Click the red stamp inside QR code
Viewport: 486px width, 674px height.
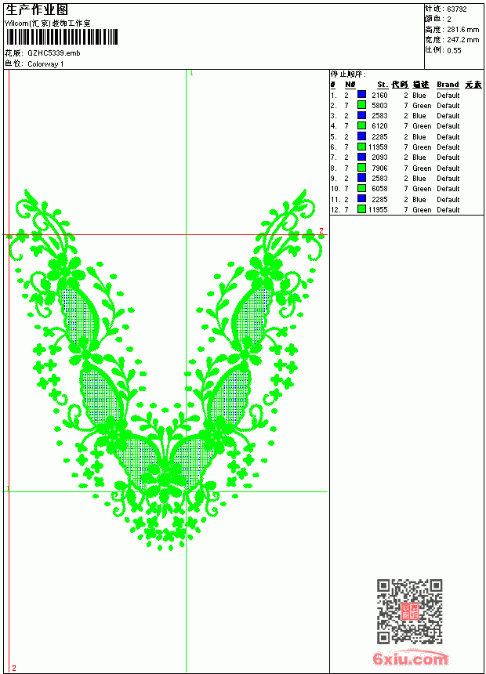tap(410, 611)
